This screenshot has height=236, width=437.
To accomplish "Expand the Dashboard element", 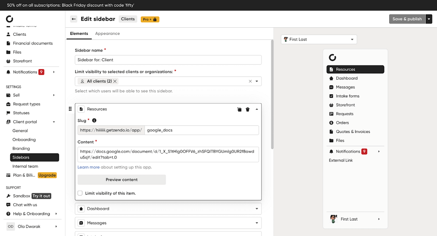I will point(256,209).
